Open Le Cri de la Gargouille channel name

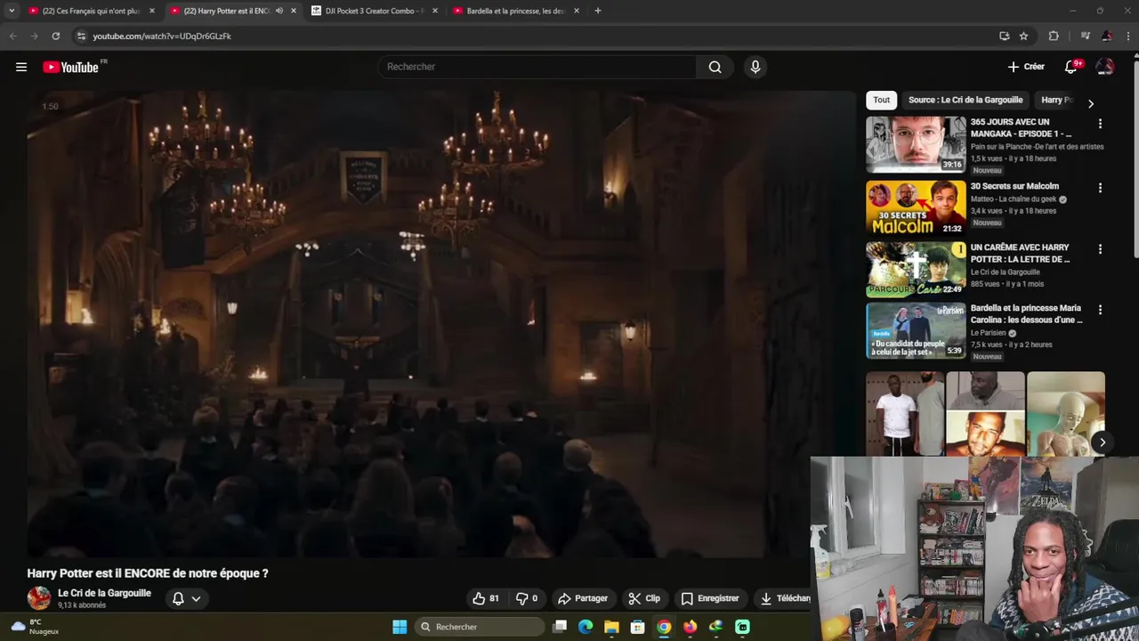pos(104,593)
